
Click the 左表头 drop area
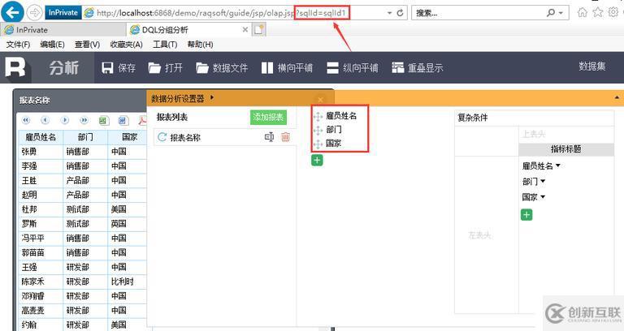click(x=487, y=235)
